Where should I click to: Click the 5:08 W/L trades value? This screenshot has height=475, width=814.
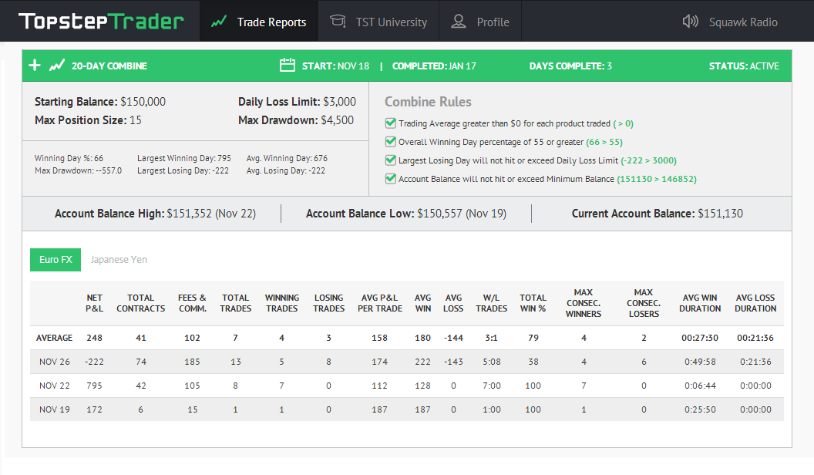(491, 362)
